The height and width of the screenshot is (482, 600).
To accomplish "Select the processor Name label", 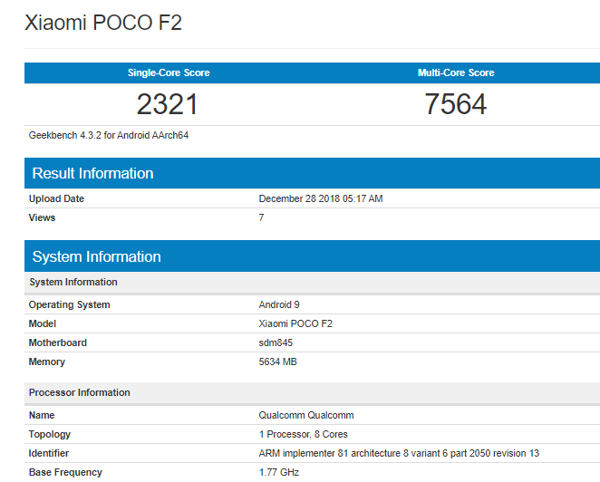I will tap(42, 415).
